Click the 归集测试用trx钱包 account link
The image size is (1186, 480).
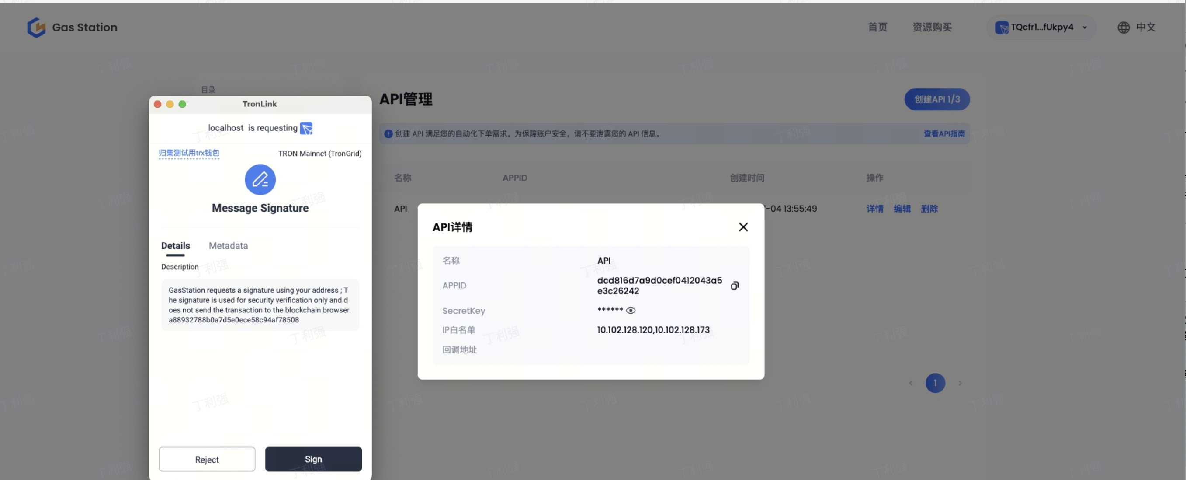(x=189, y=153)
